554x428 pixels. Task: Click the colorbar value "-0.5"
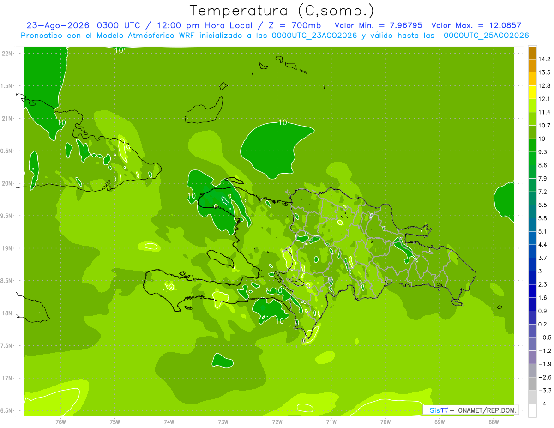pyautogui.click(x=544, y=338)
